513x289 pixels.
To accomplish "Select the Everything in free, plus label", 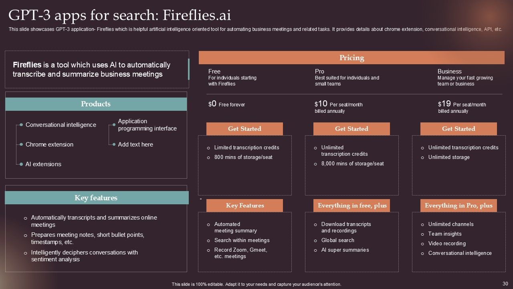I will point(352,206).
